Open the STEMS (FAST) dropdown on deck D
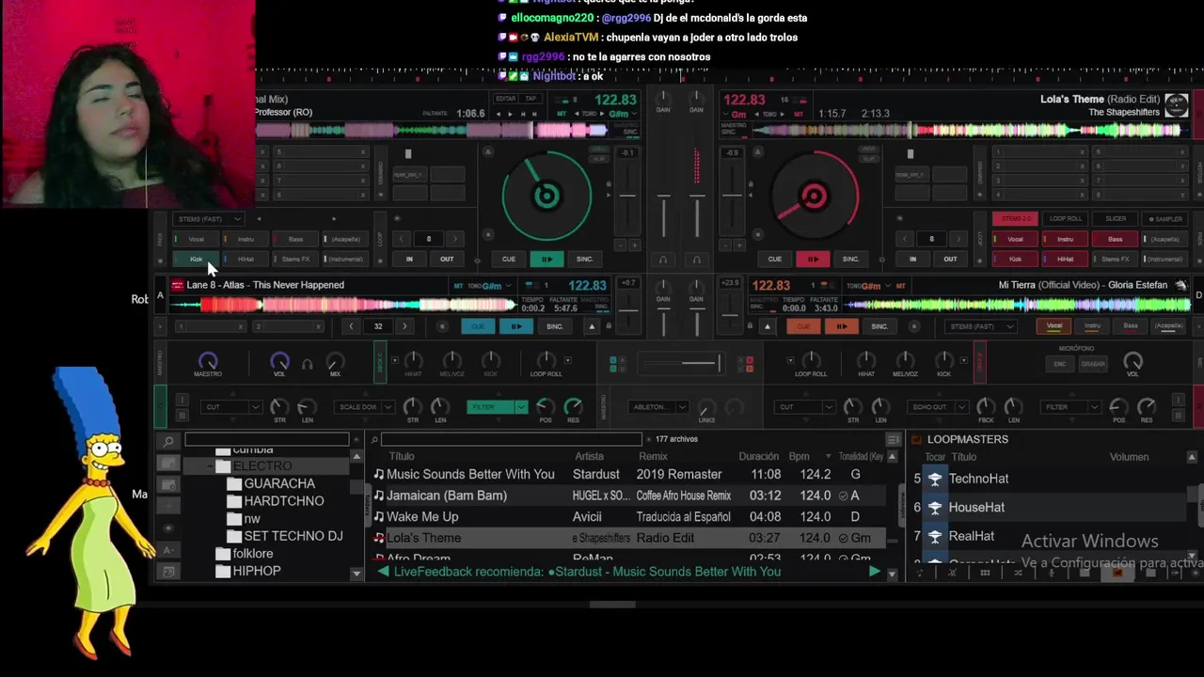The height and width of the screenshot is (677, 1204). [x=982, y=326]
